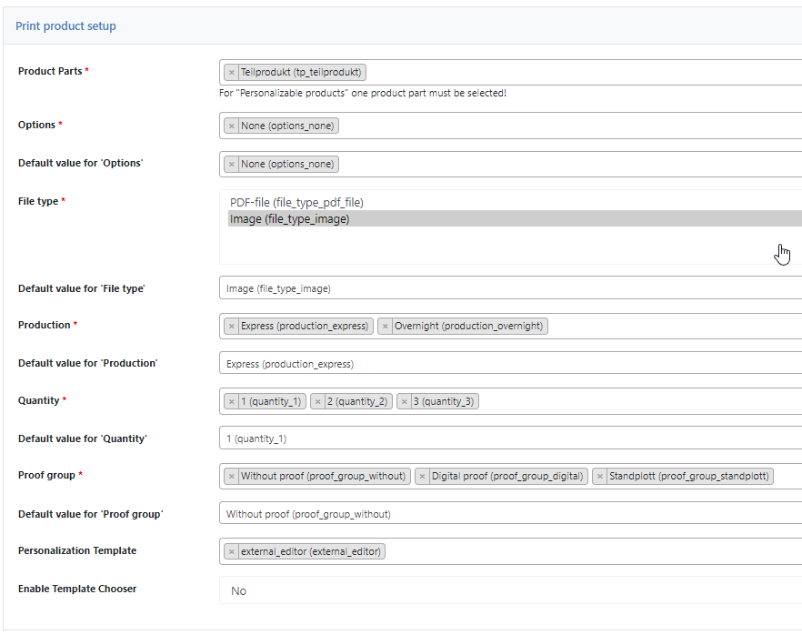Remove None tag from Default value for 'Options'

[x=232, y=165]
